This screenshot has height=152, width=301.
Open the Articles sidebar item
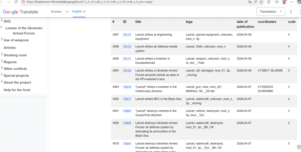click(x=10, y=48)
